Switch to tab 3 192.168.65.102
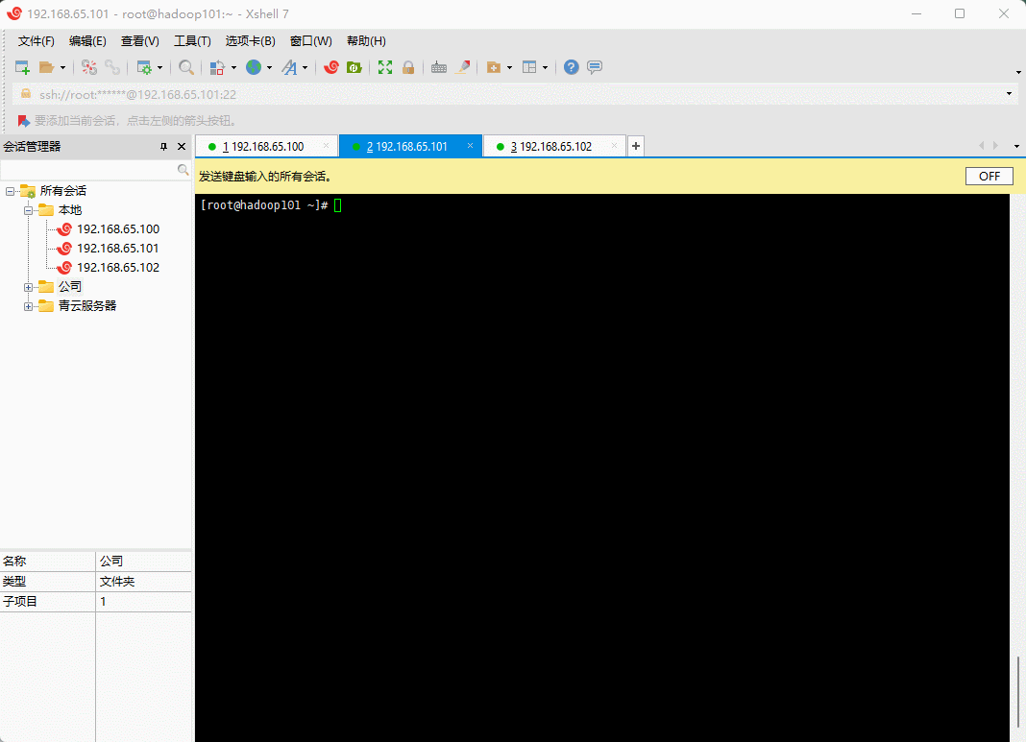Image resolution: width=1026 pixels, height=742 pixels. [554, 147]
